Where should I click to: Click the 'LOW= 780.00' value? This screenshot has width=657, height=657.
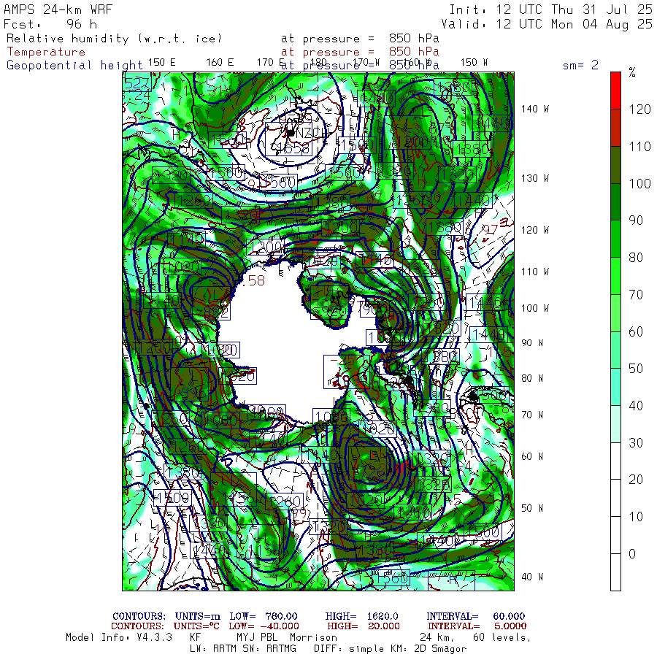click(264, 616)
